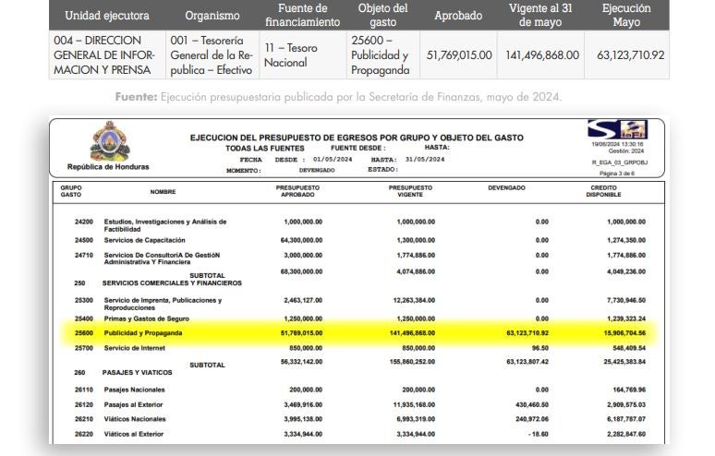Click the report title 'EJECUCION DEL PRESUPUESTO DE EGRESOS'
The image size is (715, 456).
coord(357,138)
